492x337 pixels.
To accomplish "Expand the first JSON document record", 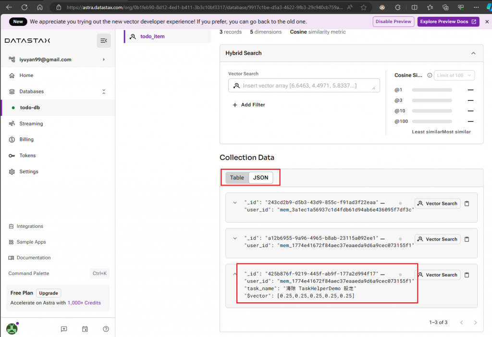I will [x=234, y=202].
